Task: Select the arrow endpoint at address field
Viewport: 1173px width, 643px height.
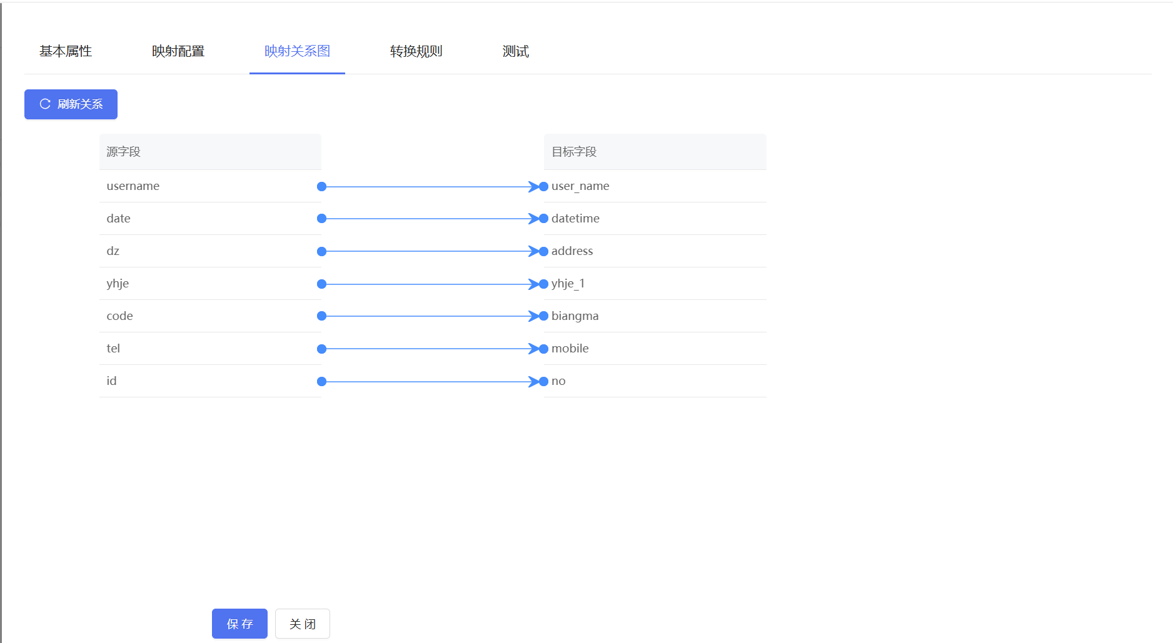Action: tap(543, 251)
